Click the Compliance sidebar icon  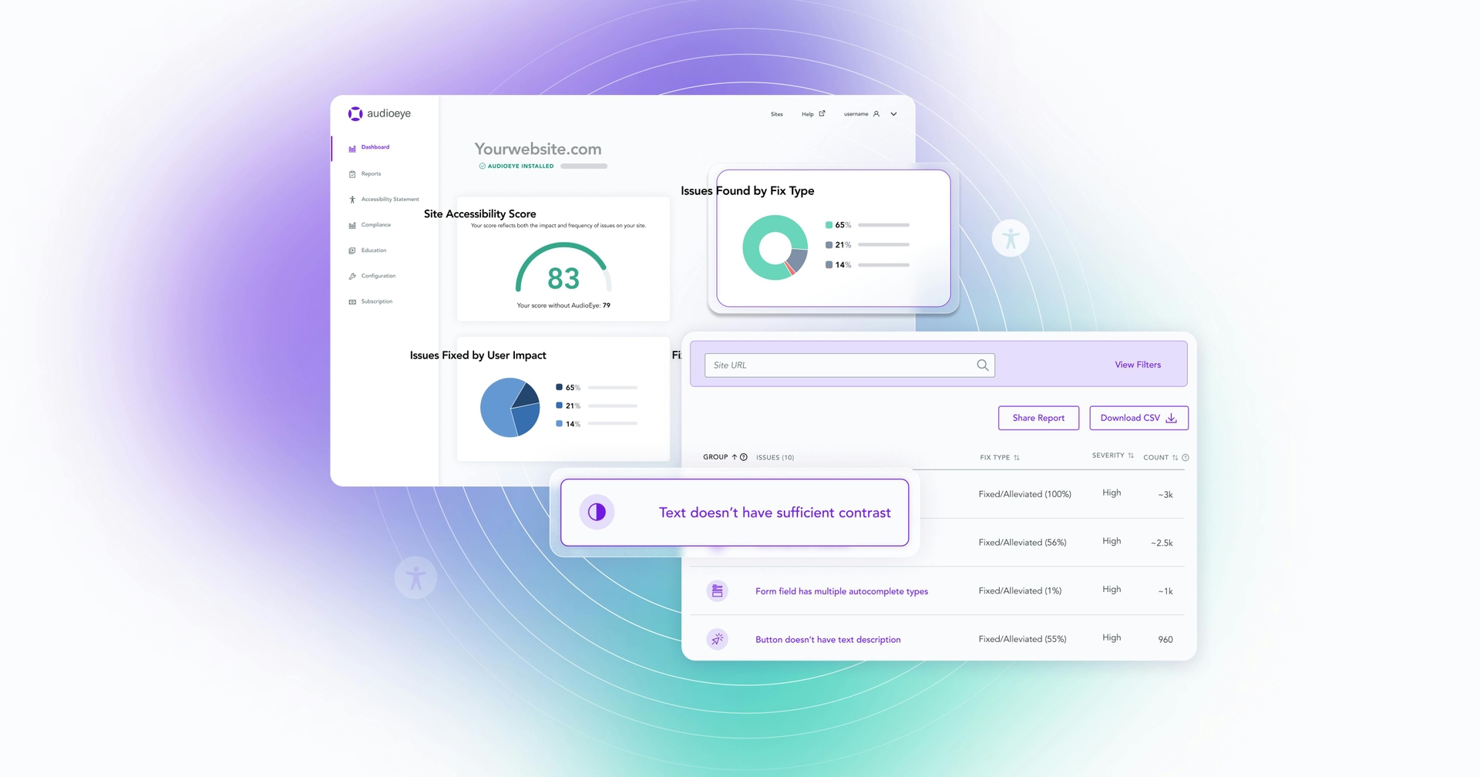(352, 224)
